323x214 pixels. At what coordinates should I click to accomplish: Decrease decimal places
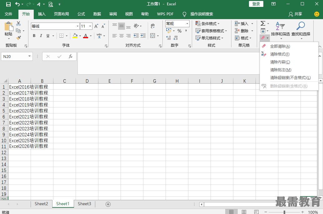[x=176, y=38]
